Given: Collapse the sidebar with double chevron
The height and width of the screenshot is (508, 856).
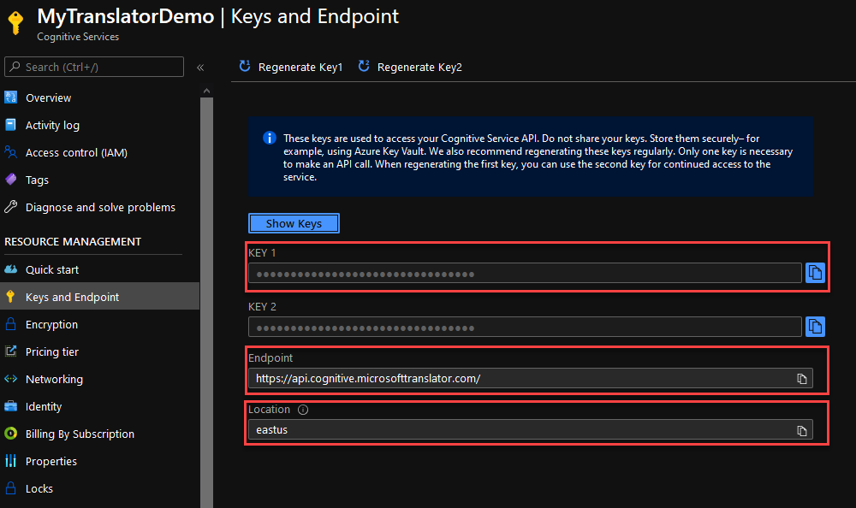Looking at the screenshot, I should coord(200,67).
